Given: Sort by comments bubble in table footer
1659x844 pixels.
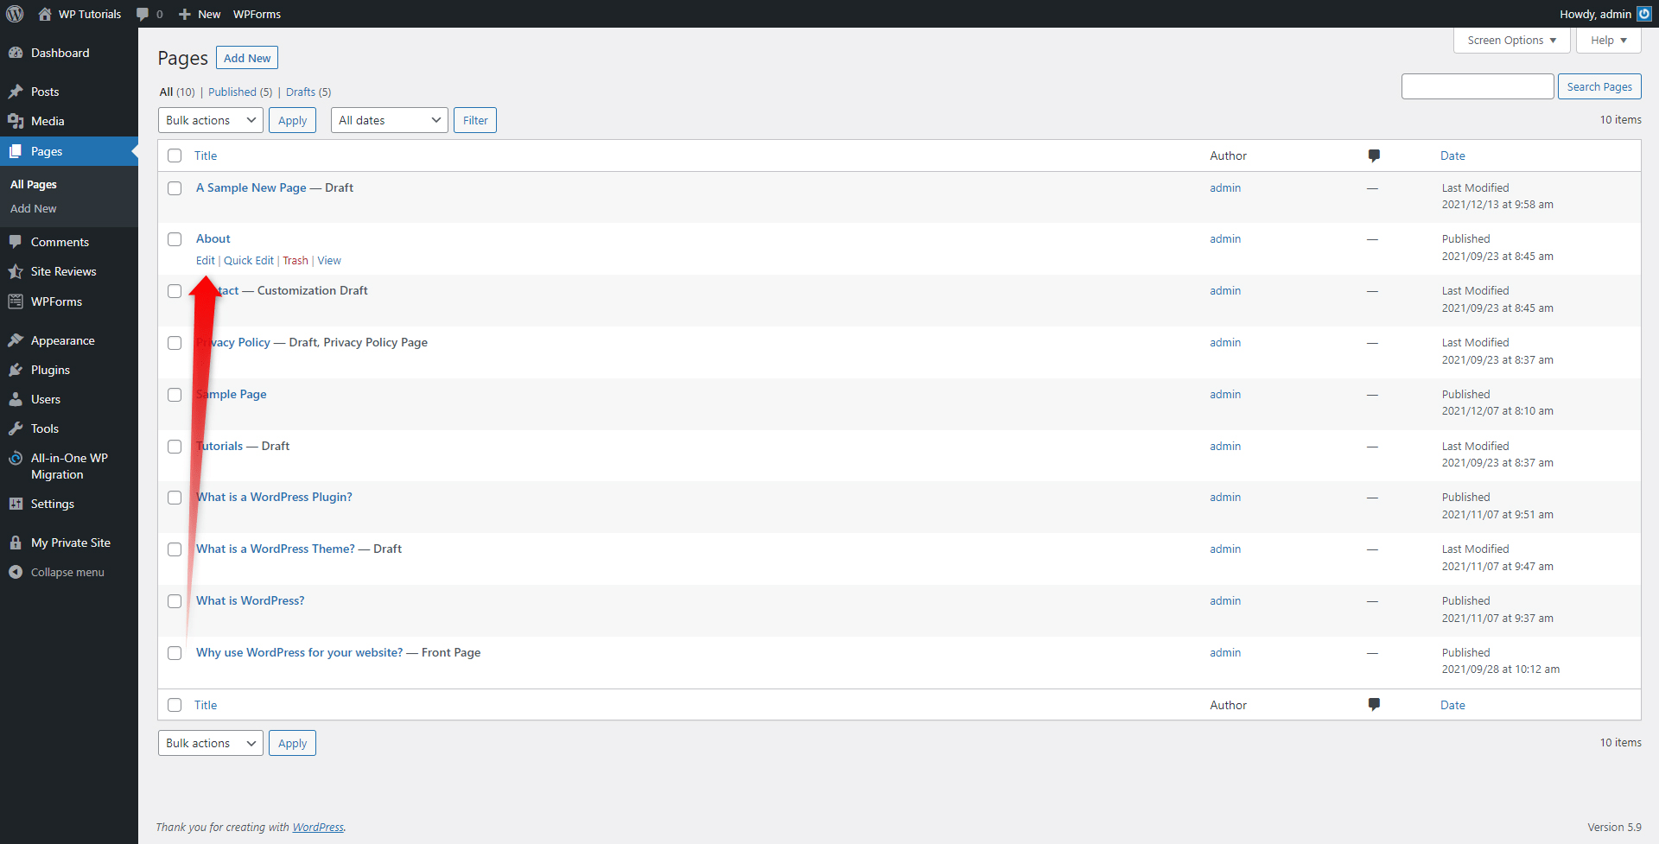Looking at the screenshot, I should pyautogui.click(x=1374, y=705).
